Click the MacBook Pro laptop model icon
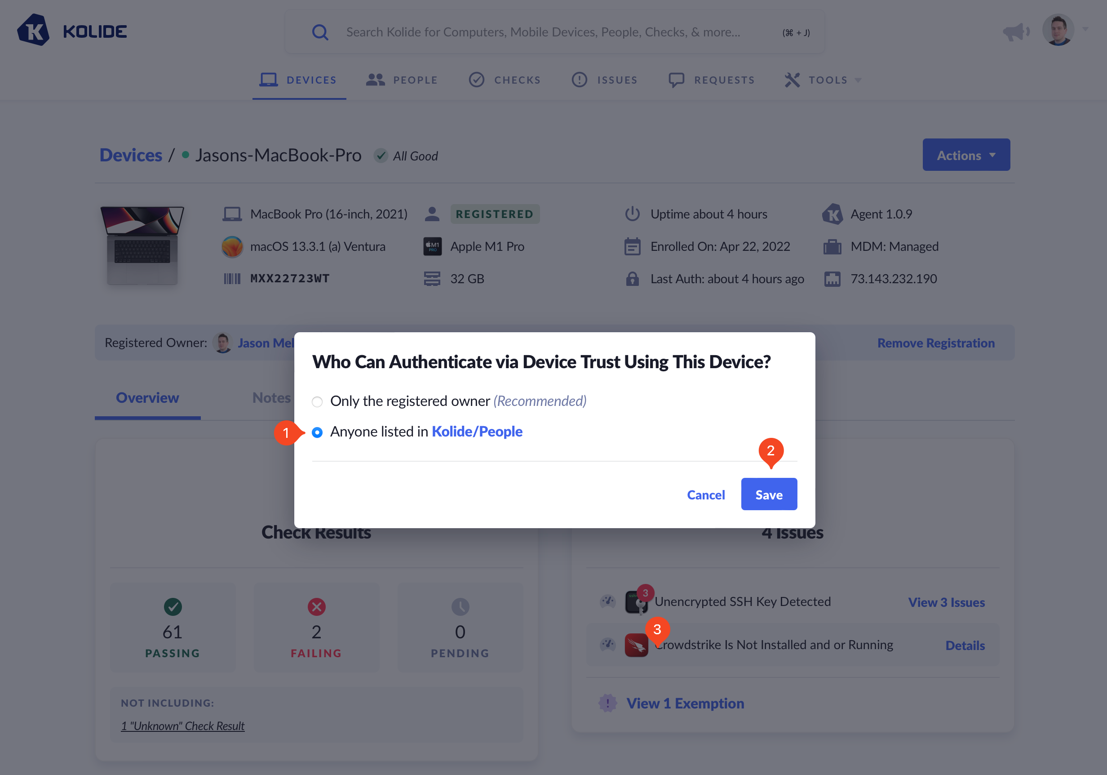The height and width of the screenshot is (775, 1107). [232, 214]
